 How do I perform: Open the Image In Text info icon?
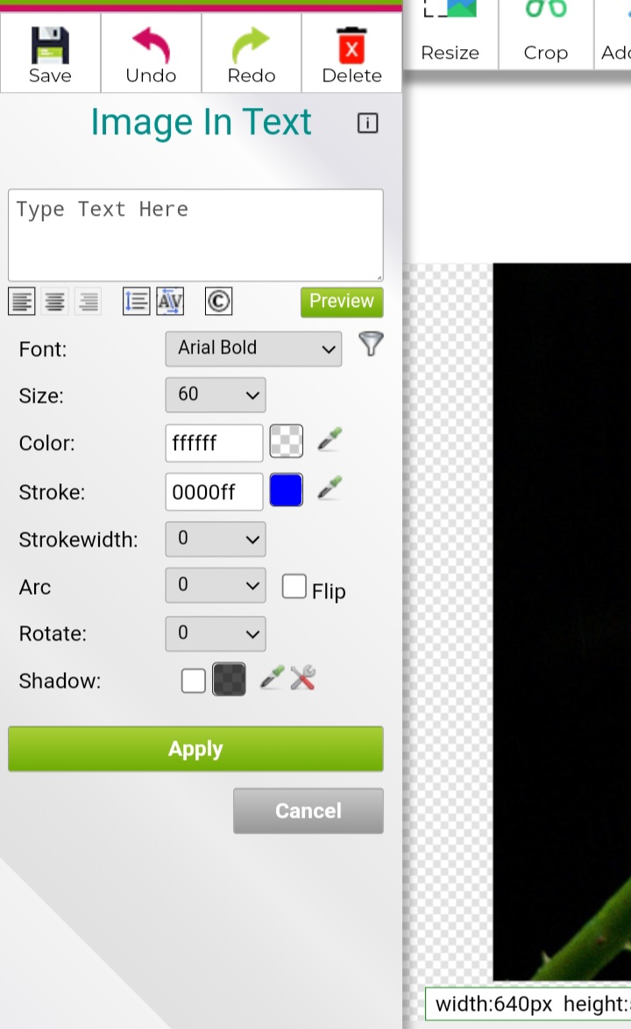(367, 124)
